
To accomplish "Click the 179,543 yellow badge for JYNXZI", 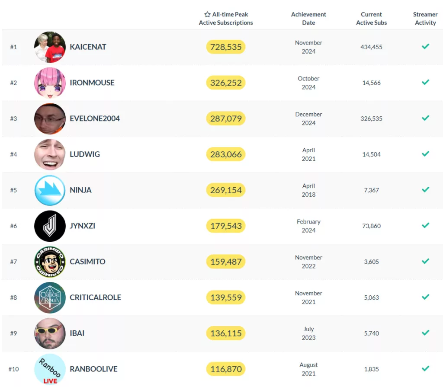I will 226,226.
